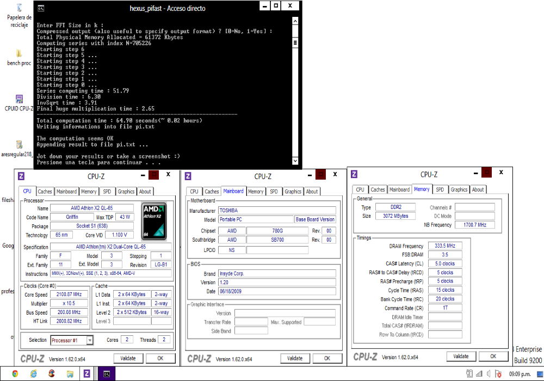Click Validate in the Mainboard window

point(295,359)
